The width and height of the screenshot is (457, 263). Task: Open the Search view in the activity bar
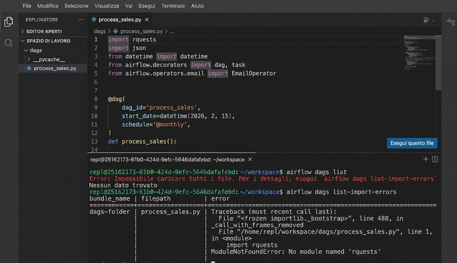point(9,43)
